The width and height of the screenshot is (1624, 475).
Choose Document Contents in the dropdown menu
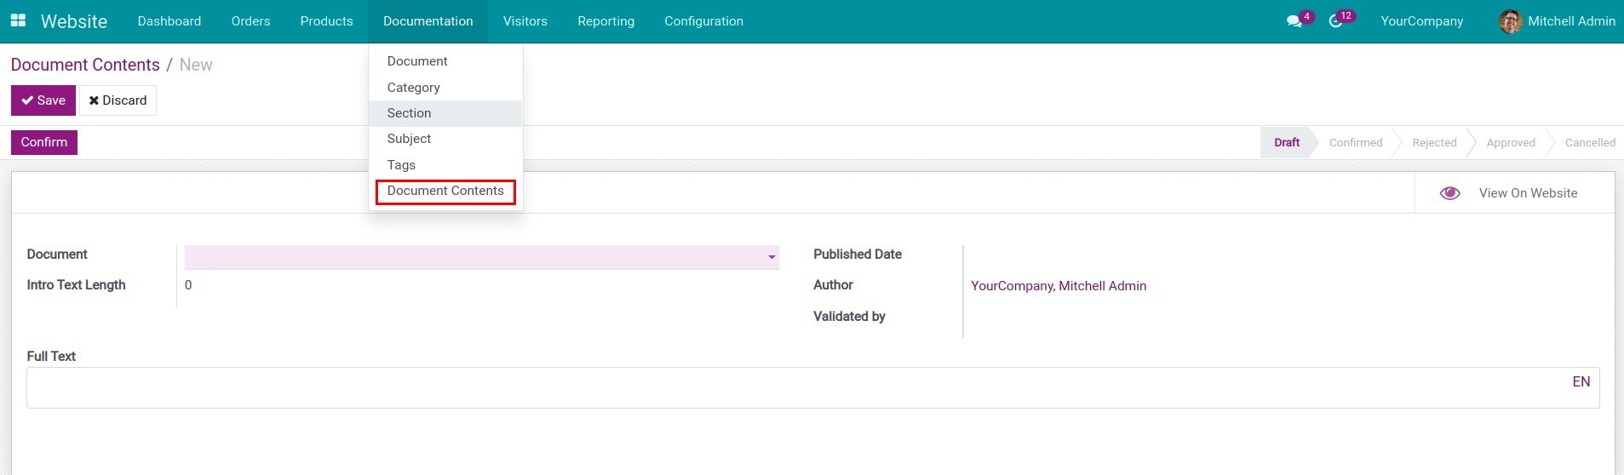(x=445, y=191)
